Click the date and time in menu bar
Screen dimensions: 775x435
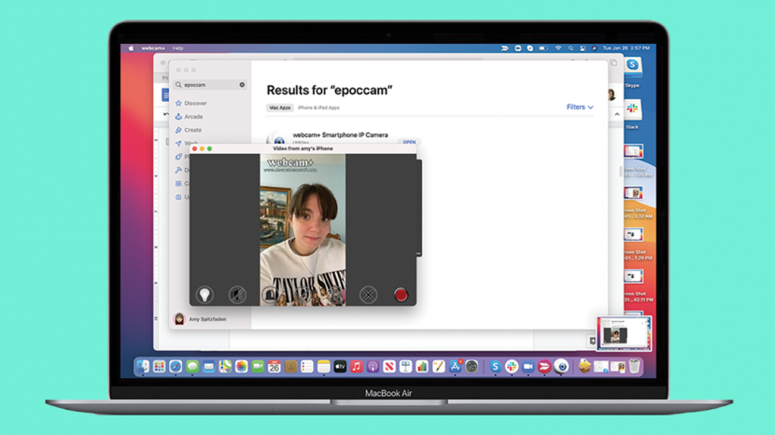[x=627, y=48]
